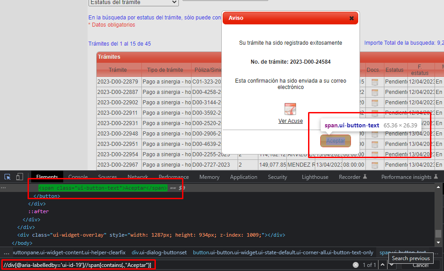Open the Performance insights tab
This screenshot has height=271, width=444.
(x=410, y=177)
